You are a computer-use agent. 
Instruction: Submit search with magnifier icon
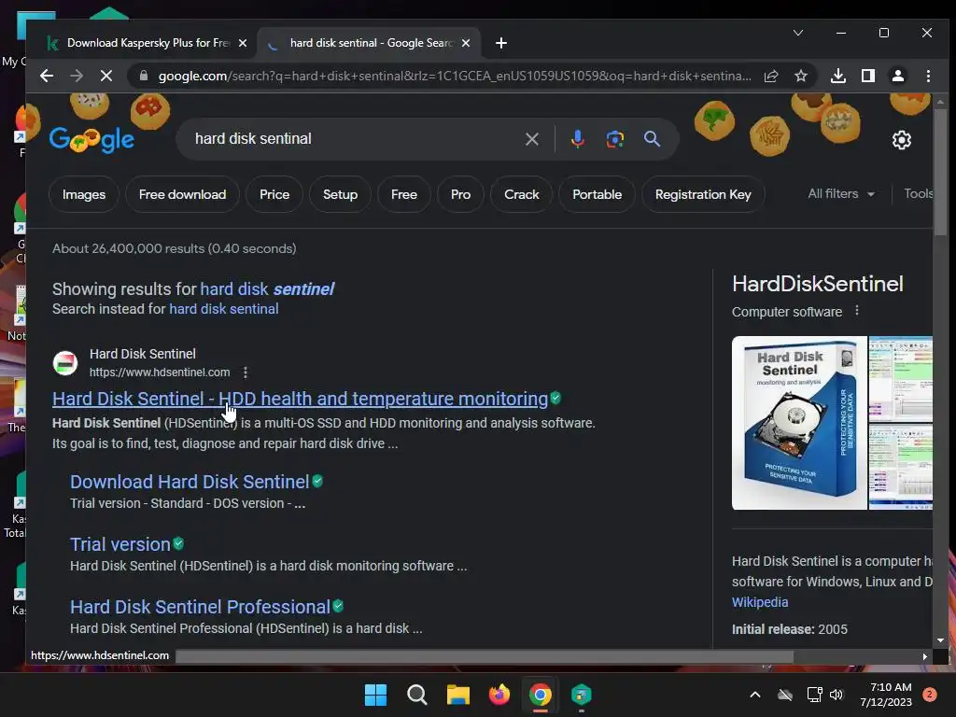(x=652, y=139)
